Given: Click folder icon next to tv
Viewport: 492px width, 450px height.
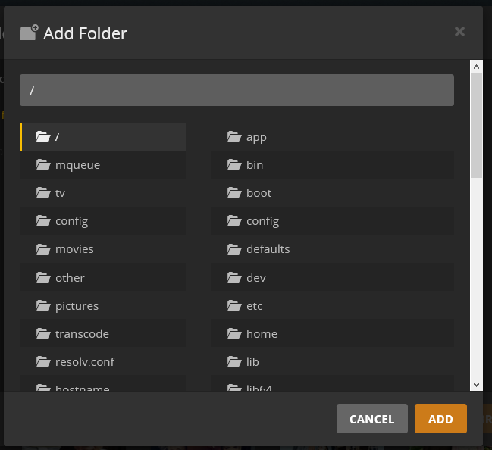Looking at the screenshot, I should point(43,192).
